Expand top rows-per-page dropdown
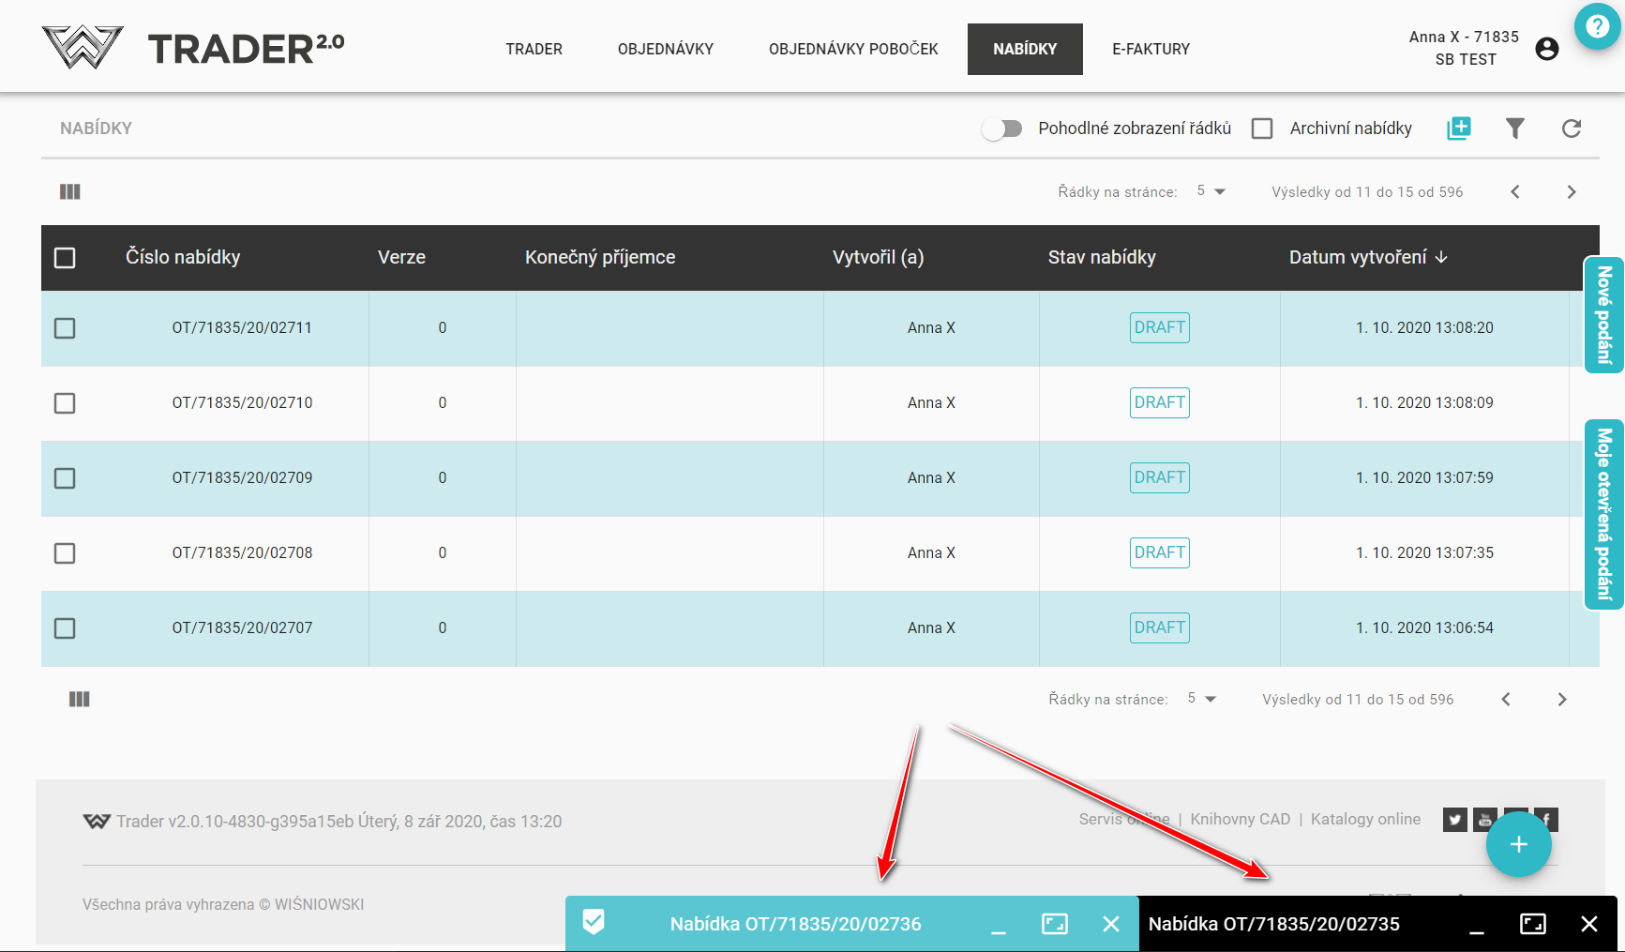This screenshot has width=1625, height=952. pos(1211,191)
